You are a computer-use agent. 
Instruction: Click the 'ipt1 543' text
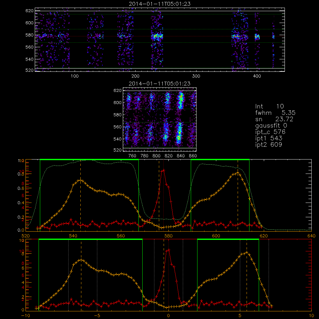[269, 138]
